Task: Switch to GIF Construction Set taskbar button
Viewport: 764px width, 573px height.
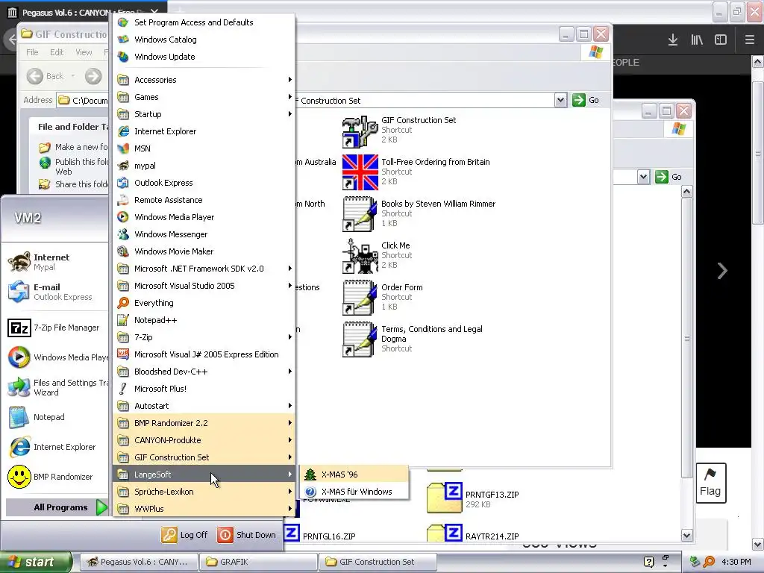Action: coord(378,562)
